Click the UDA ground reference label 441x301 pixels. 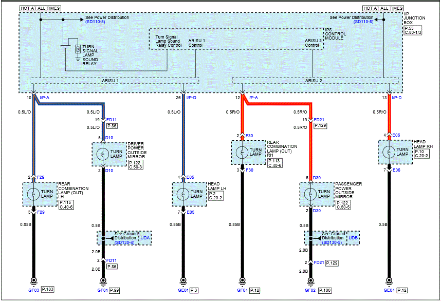(145, 238)
